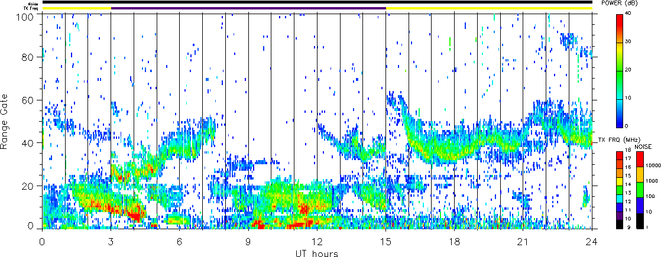This screenshot has height=257, width=661.
Task: Click the "UT hours" x-axis label
Action: 316,253
